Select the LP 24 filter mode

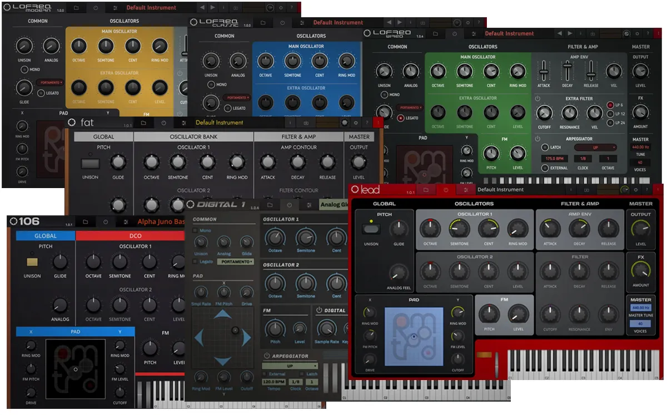point(610,122)
